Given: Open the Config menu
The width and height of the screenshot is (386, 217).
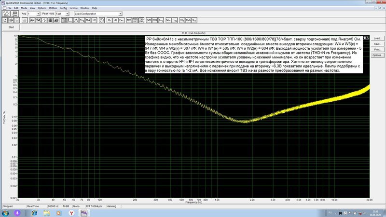Looking at the screenshot, I should (x=63, y=8).
